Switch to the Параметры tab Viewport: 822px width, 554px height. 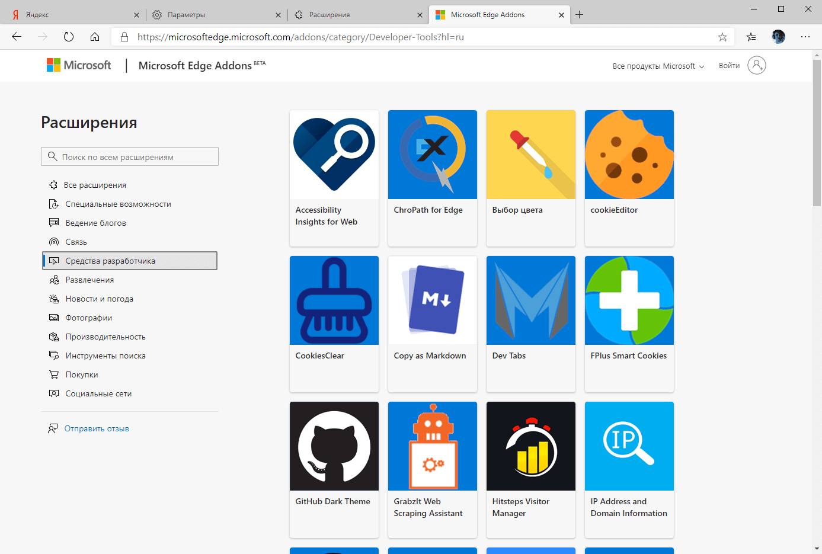pos(216,15)
